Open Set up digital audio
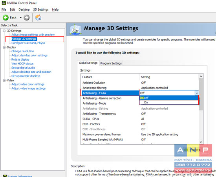The height and width of the screenshot is (177, 216). (23, 68)
